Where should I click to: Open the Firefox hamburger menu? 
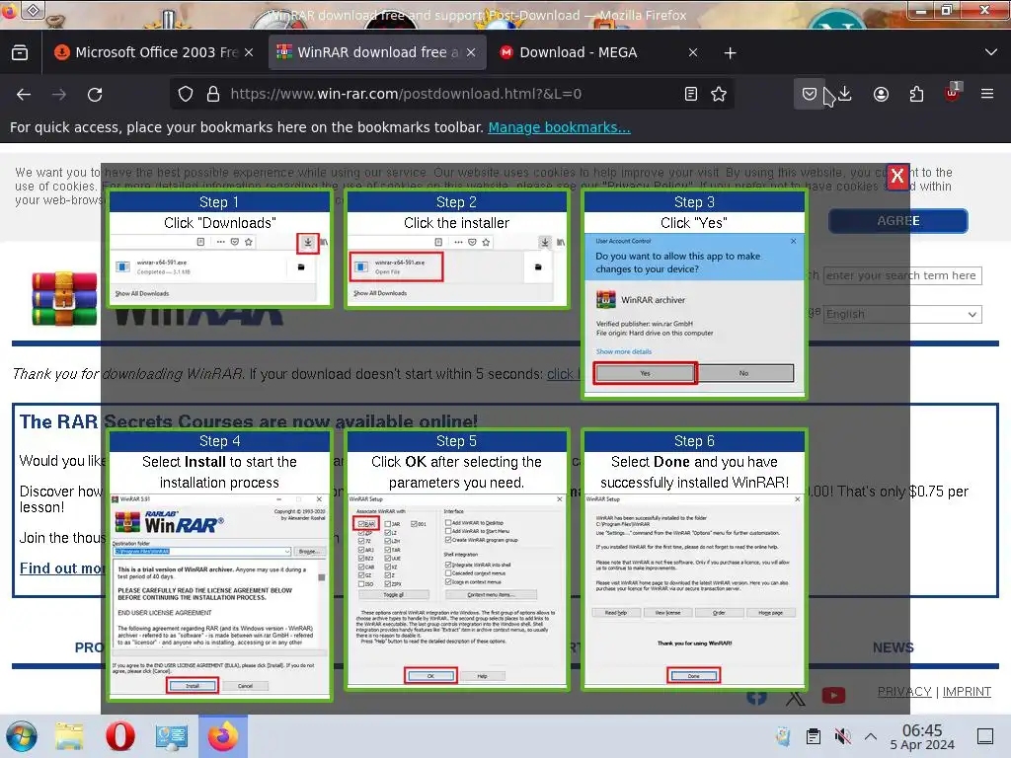[987, 94]
